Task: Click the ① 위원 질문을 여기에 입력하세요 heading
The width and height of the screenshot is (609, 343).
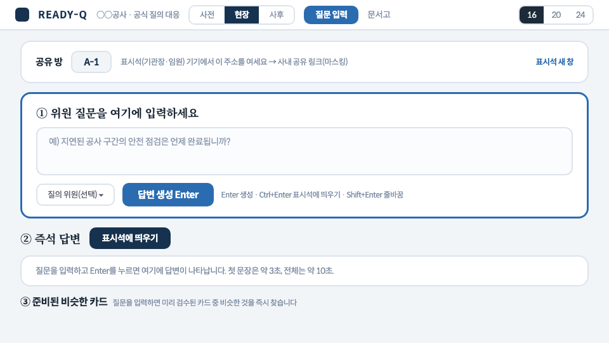Action: [x=117, y=113]
